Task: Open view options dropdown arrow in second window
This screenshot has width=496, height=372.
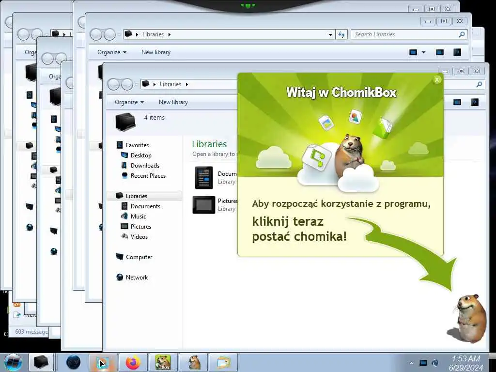Action: (423, 52)
